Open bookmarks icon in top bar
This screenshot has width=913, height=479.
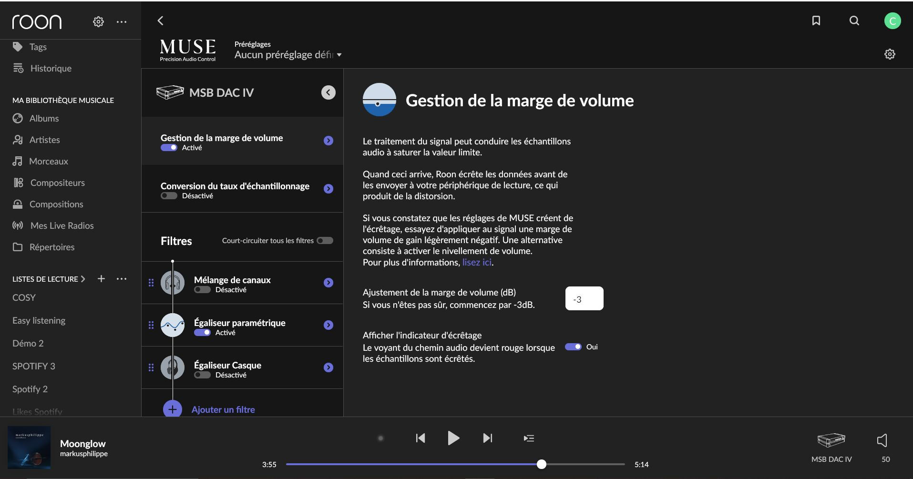click(x=816, y=20)
